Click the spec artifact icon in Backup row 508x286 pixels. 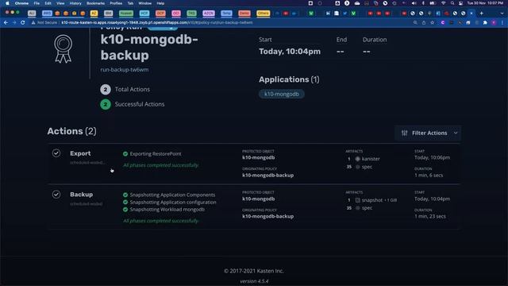pos(358,208)
